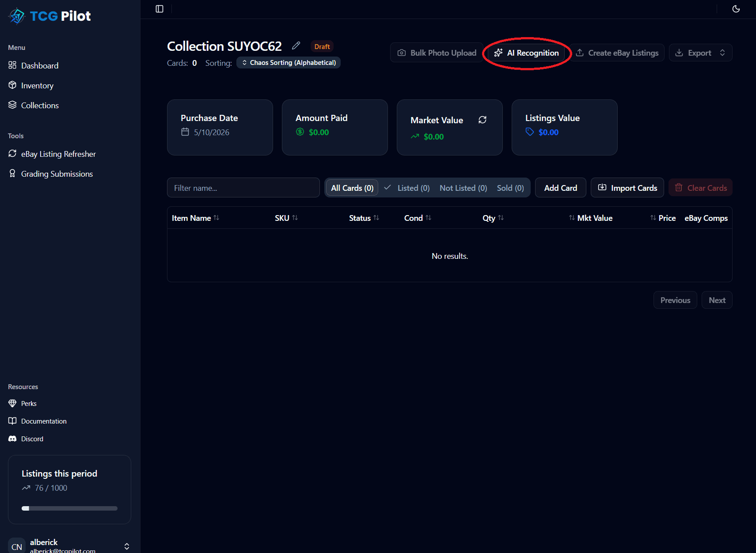
Task: Focus the Filter name input field
Action: pos(243,188)
